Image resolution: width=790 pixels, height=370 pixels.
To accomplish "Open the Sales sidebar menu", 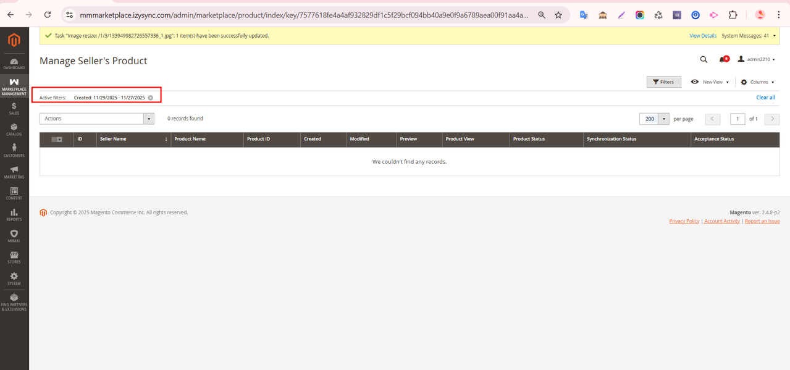I will [x=14, y=109].
